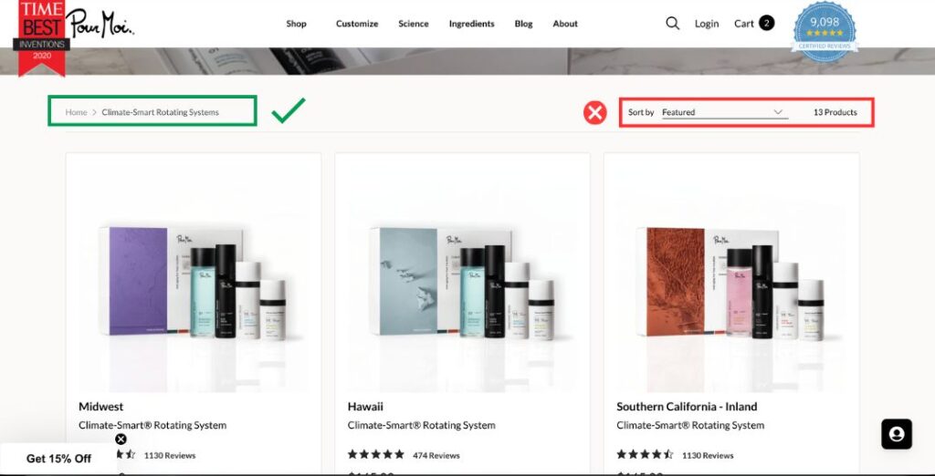Click the green checkmark annotation

point(288,110)
